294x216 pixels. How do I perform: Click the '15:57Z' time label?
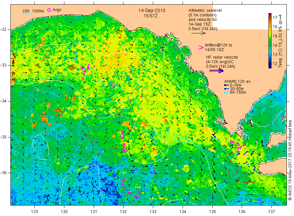pyautogui.click(x=151, y=16)
